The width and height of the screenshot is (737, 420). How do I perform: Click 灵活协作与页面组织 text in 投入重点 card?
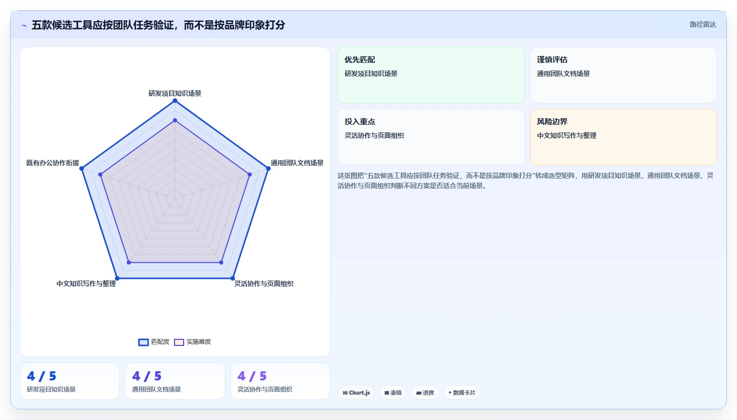point(374,135)
